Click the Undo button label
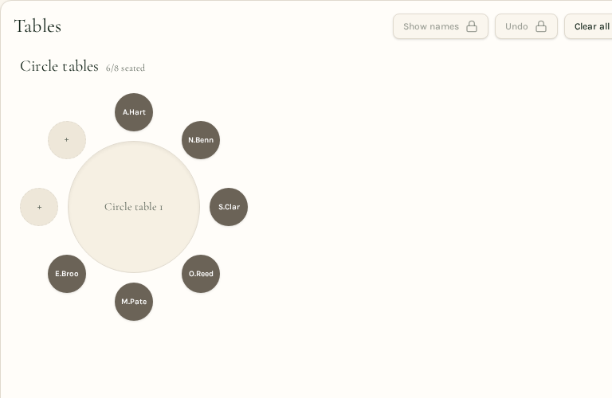The height and width of the screenshot is (398, 612). (x=516, y=26)
